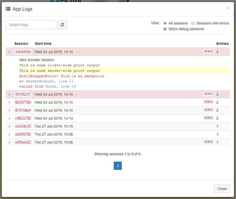Click inside the Search logs field
The height and width of the screenshot is (199, 236).
31,24
